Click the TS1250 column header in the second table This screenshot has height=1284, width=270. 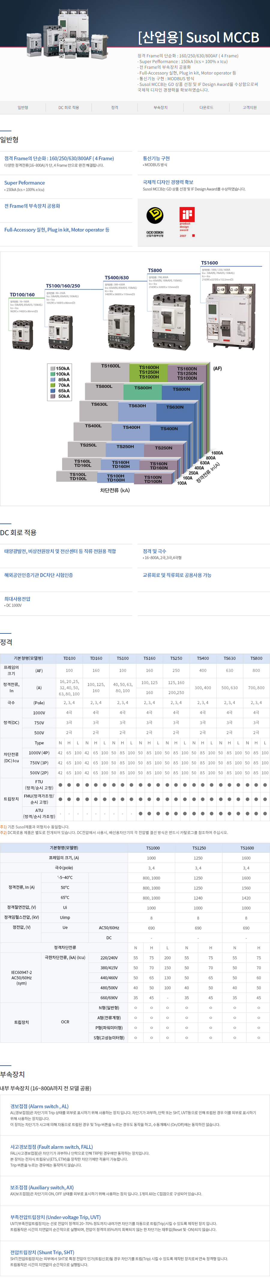click(x=199, y=848)
